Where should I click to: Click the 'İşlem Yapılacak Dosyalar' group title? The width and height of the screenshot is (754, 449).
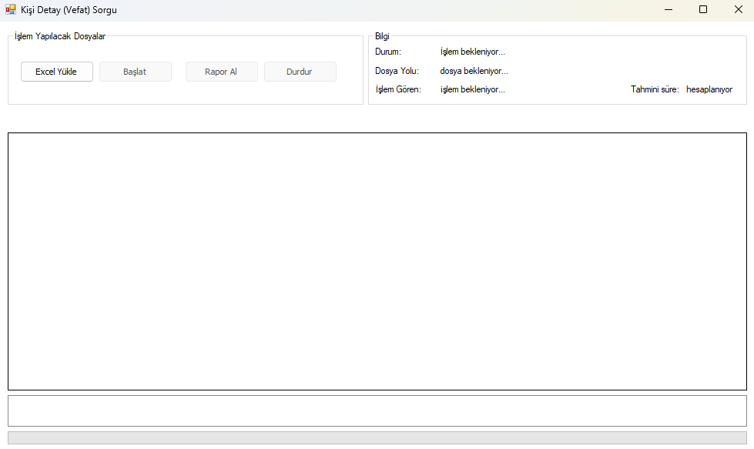coord(59,36)
